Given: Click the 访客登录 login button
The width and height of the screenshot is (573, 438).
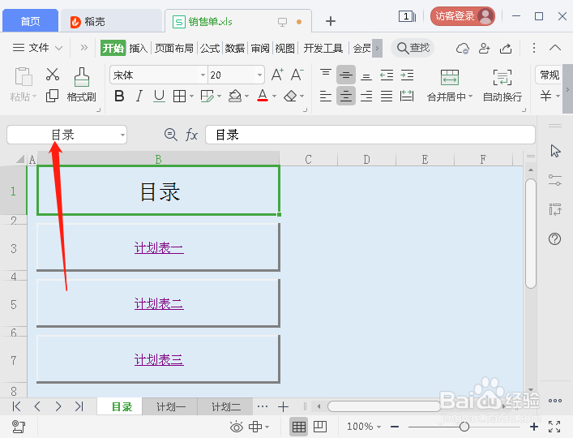Looking at the screenshot, I should pyautogui.click(x=463, y=16).
